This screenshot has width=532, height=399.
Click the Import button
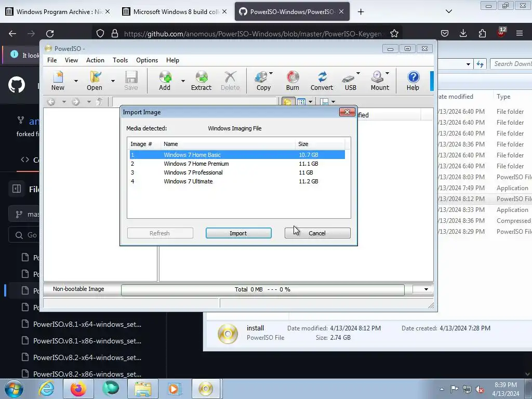pos(238,233)
